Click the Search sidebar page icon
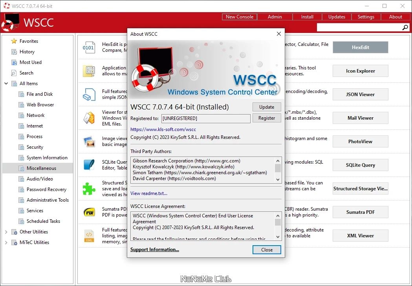This screenshot has width=412, height=286. coord(14,73)
